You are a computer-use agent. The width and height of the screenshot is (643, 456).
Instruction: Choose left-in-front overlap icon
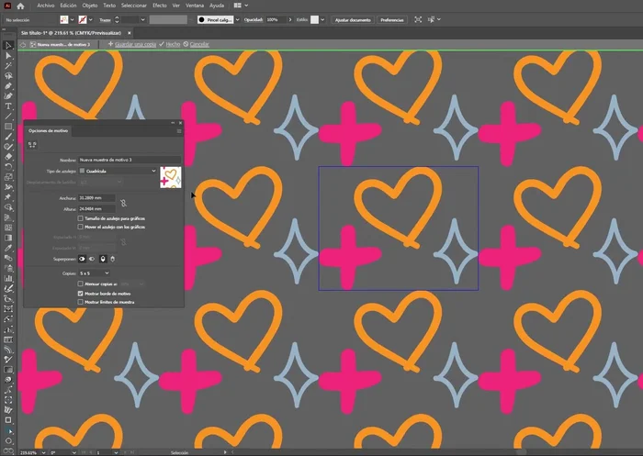coord(82,259)
